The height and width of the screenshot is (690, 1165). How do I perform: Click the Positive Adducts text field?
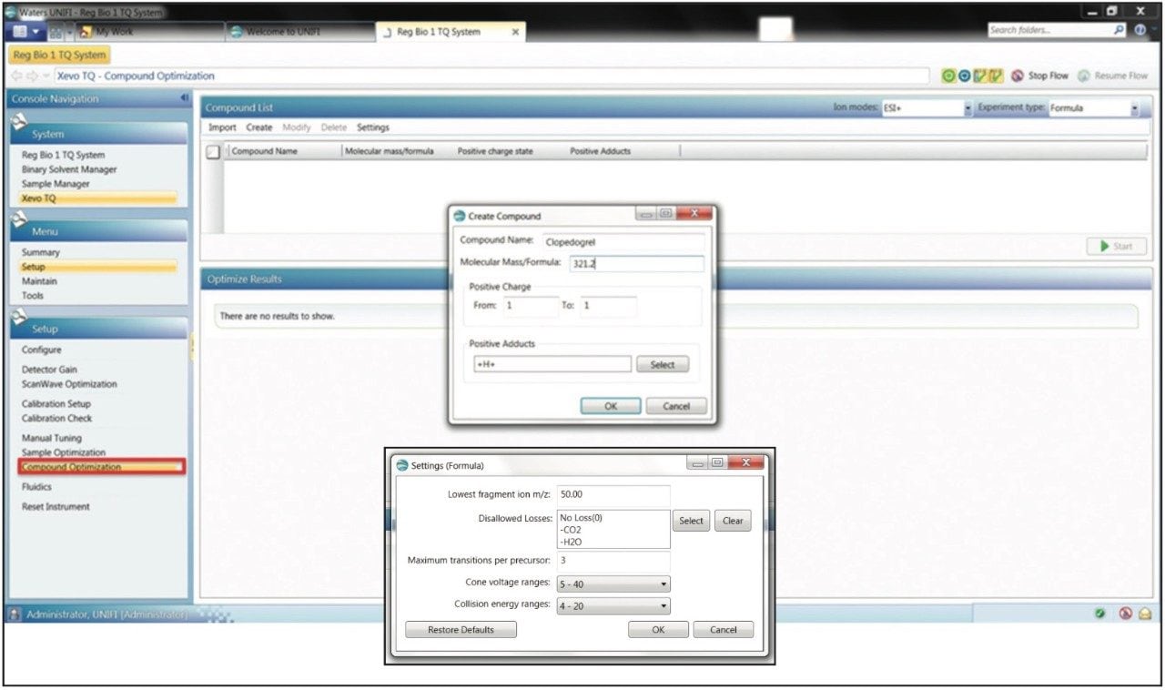552,364
